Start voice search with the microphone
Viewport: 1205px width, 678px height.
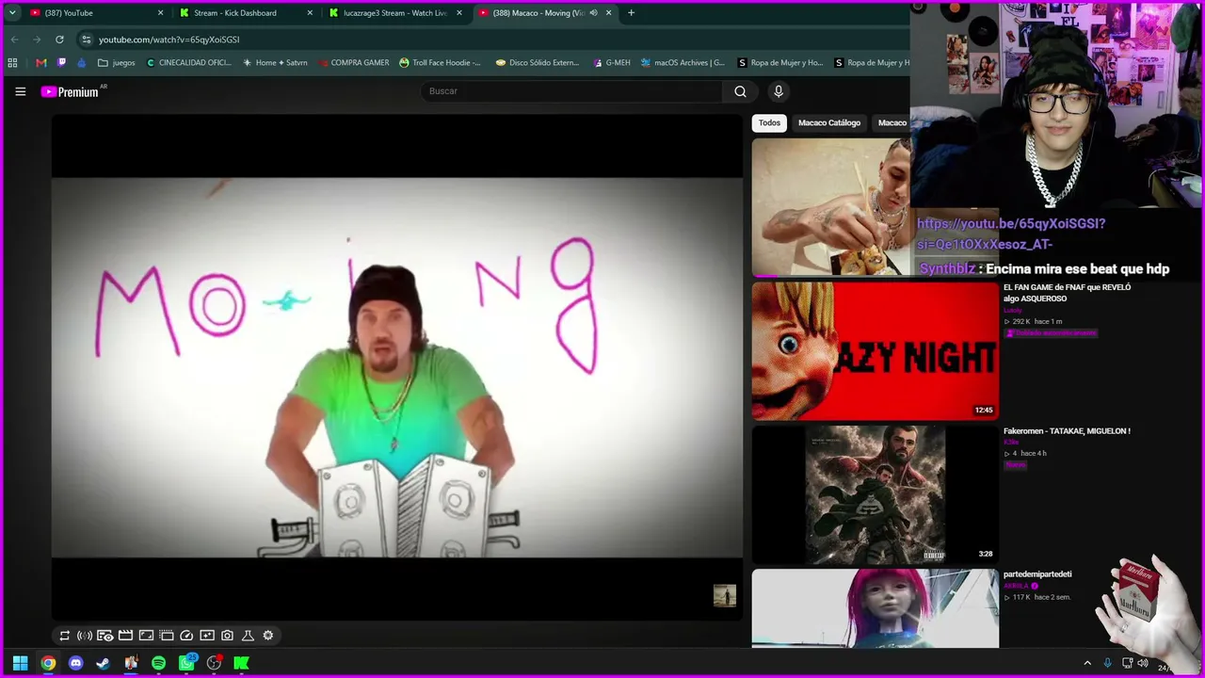(x=778, y=91)
